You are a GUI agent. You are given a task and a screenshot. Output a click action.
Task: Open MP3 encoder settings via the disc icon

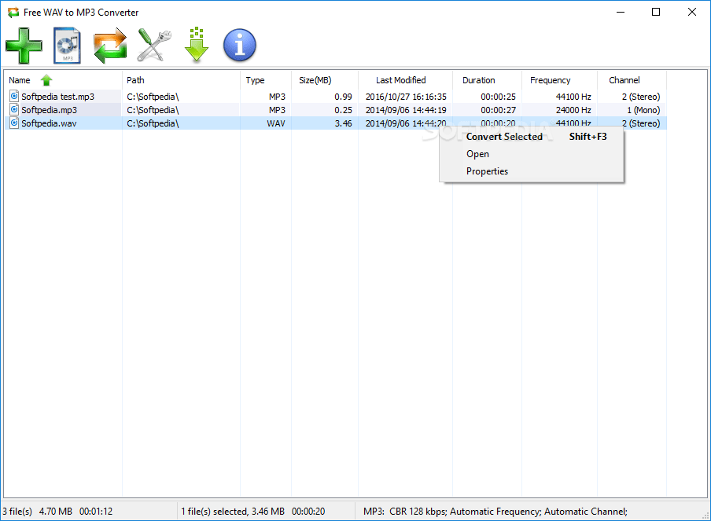coord(67,45)
